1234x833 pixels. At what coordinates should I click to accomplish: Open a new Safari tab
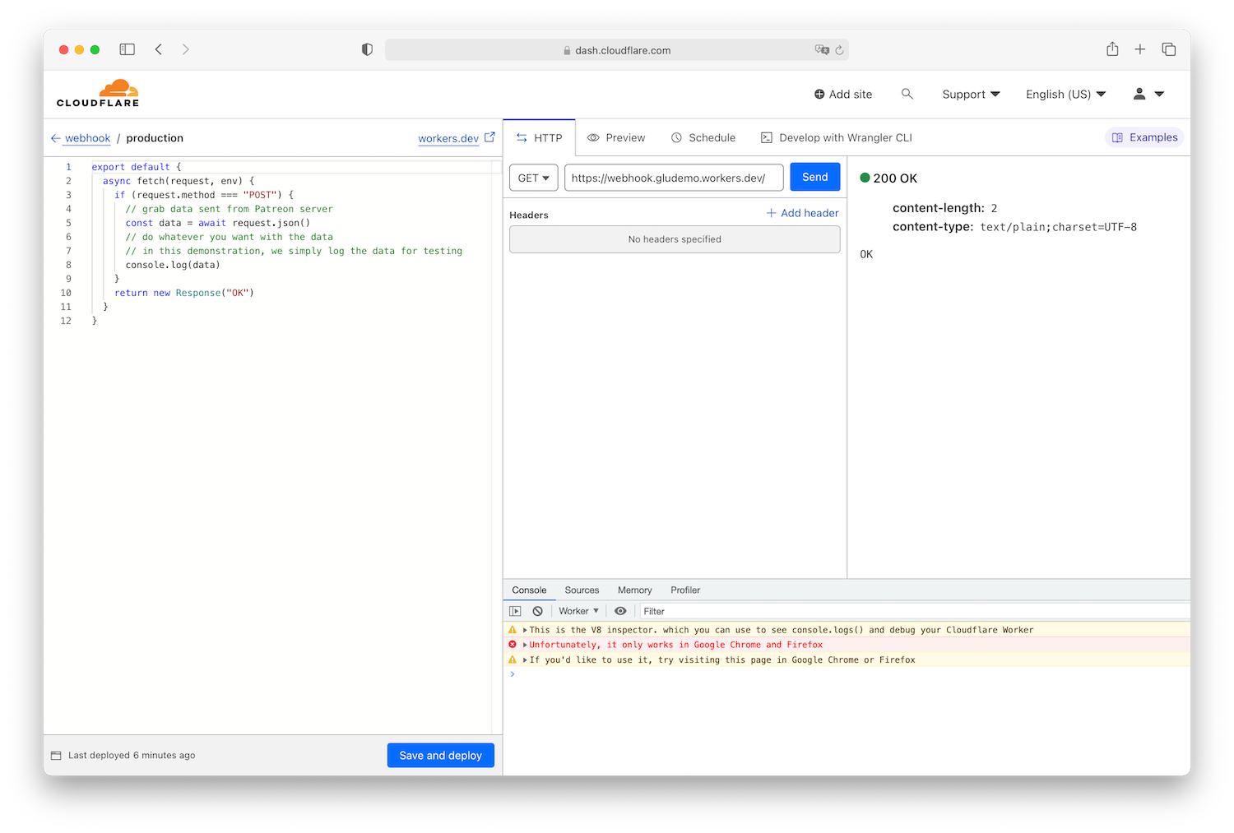point(1140,49)
